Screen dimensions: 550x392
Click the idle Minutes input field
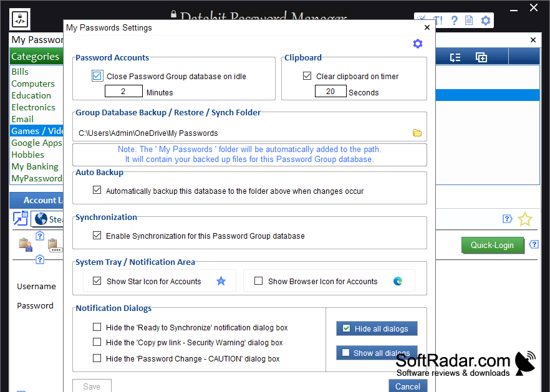123,91
